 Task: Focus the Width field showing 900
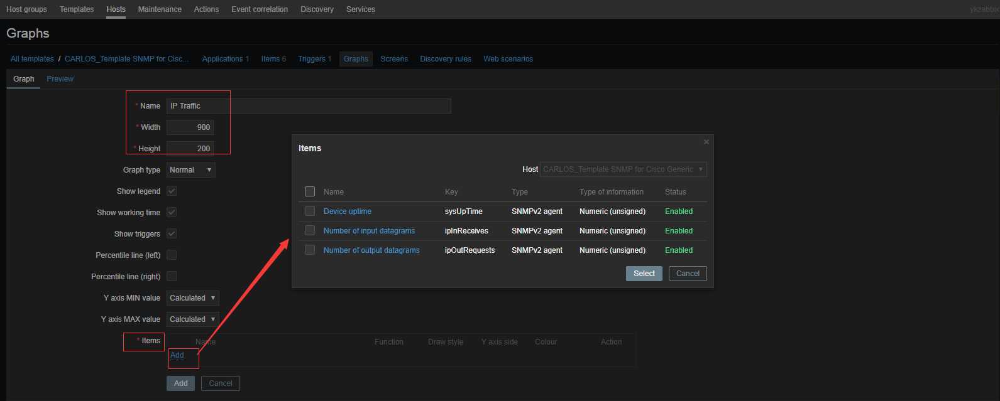click(x=190, y=127)
